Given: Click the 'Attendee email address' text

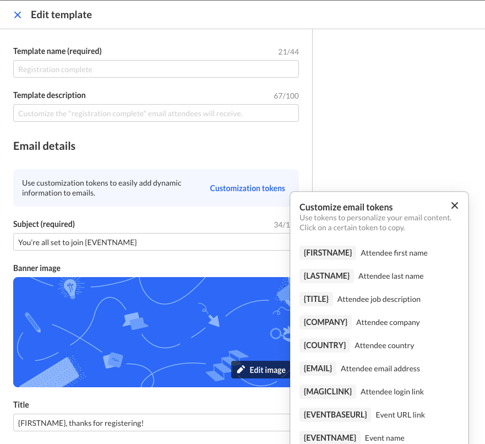Looking at the screenshot, I should (x=380, y=369).
